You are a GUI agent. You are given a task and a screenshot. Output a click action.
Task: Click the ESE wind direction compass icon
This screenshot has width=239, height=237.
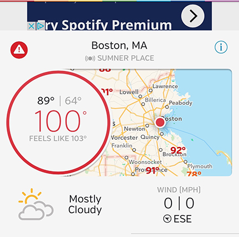coord(167,219)
